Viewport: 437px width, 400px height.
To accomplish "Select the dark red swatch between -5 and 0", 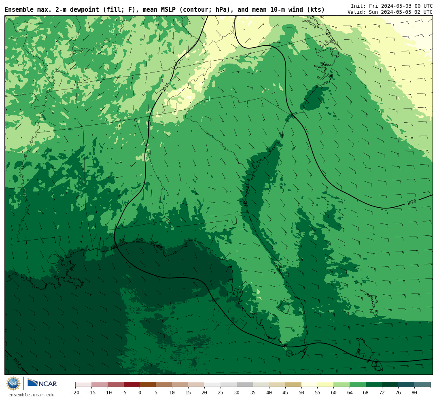I will click(132, 385).
